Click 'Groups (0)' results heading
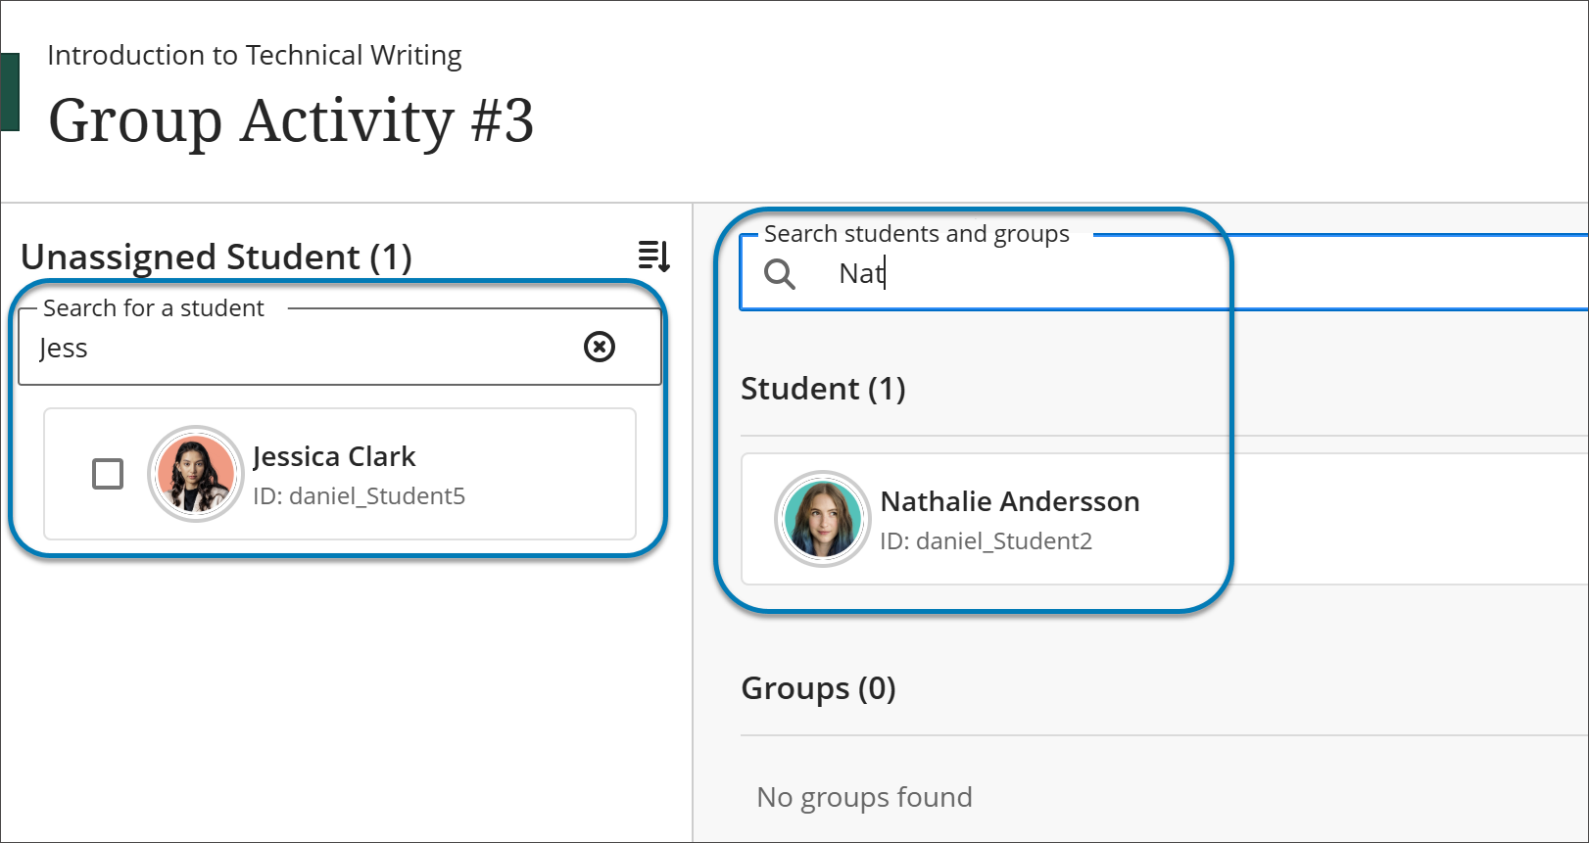The height and width of the screenshot is (843, 1589). coord(818,688)
